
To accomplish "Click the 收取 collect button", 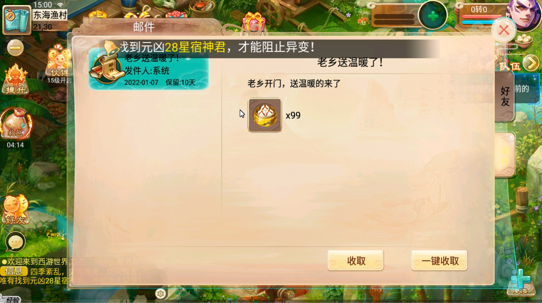I will pos(356,261).
